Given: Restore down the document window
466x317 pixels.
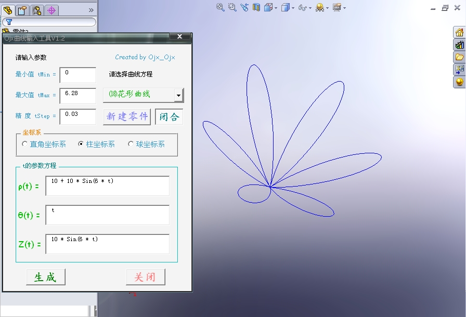Looking at the screenshot, I should 445,8.
